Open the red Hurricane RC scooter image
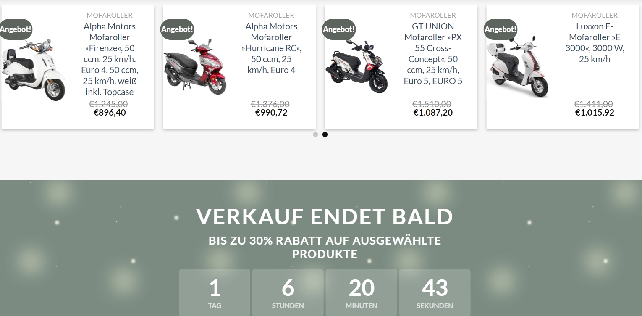Screen dimensions: 642x316 195,66
